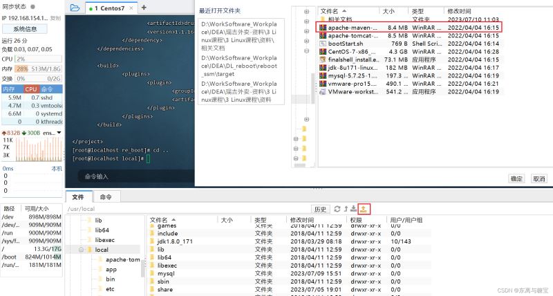Sort processes by the CPU column
The width and height of the screenshot is (553, 296).
(32, 89)
